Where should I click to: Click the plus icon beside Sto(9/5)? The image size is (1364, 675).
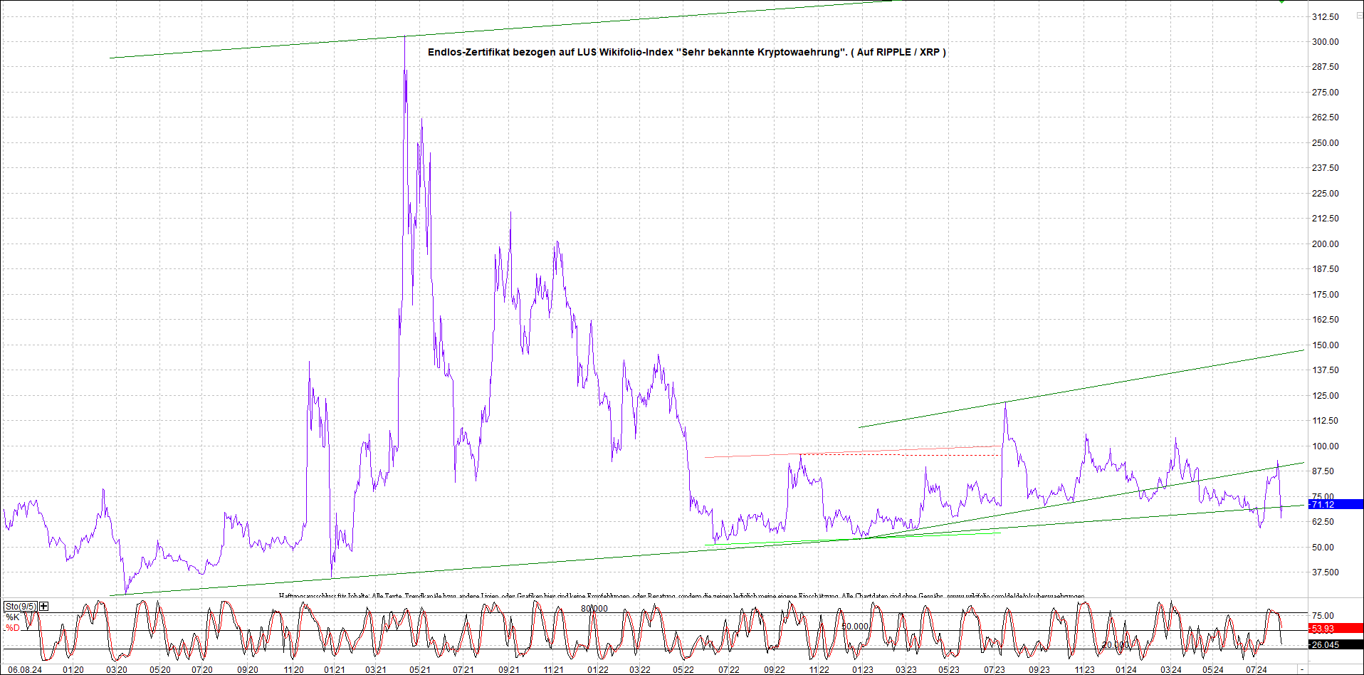click(x=44, y=606)
